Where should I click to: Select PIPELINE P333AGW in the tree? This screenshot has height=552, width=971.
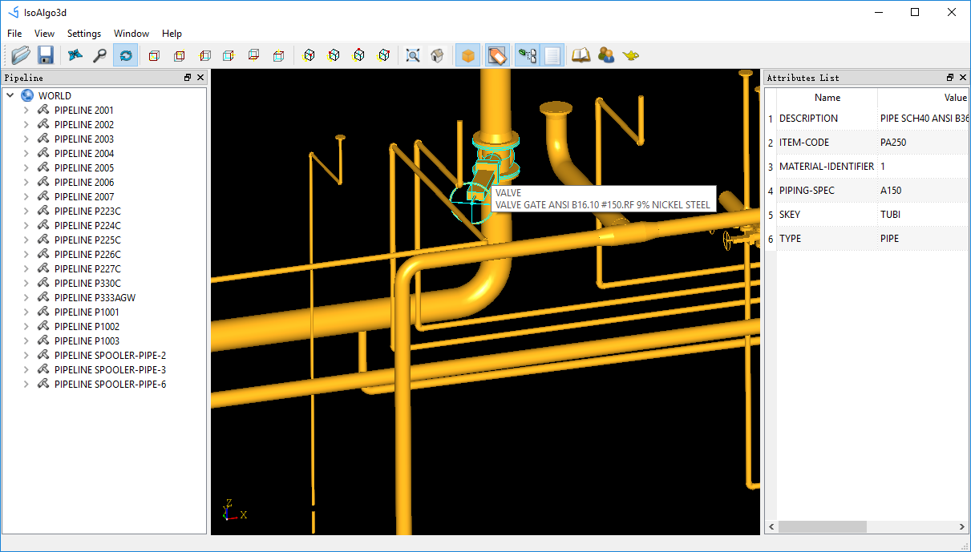pos(95,298)
